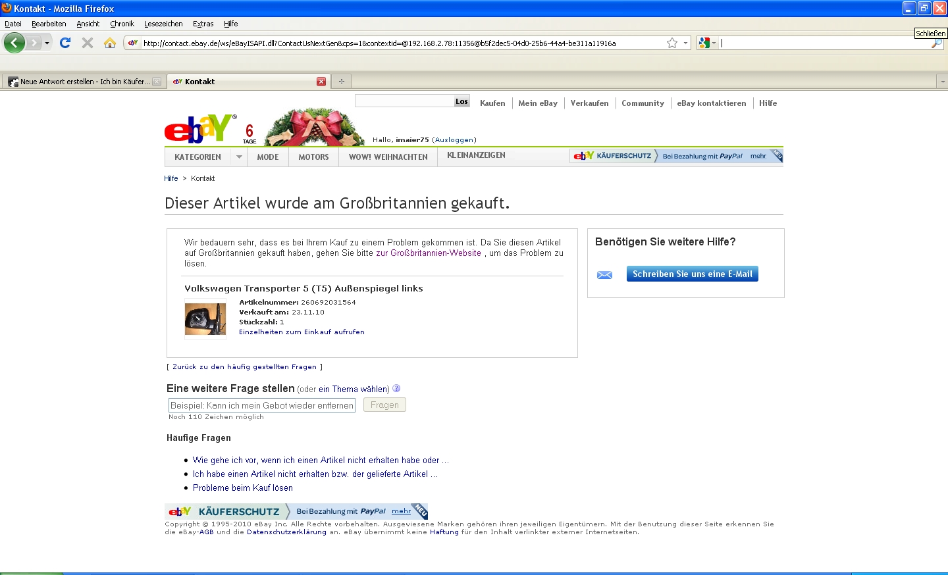Click eBay kontaktieren
Image resolution: width=948 pixels, height=575 pixels.
712,103
